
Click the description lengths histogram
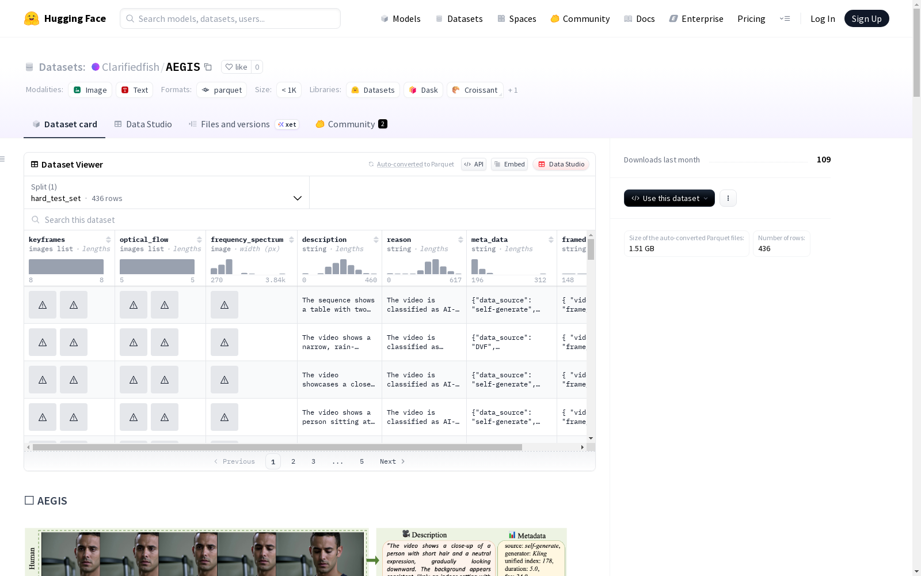tap(340, 267)
